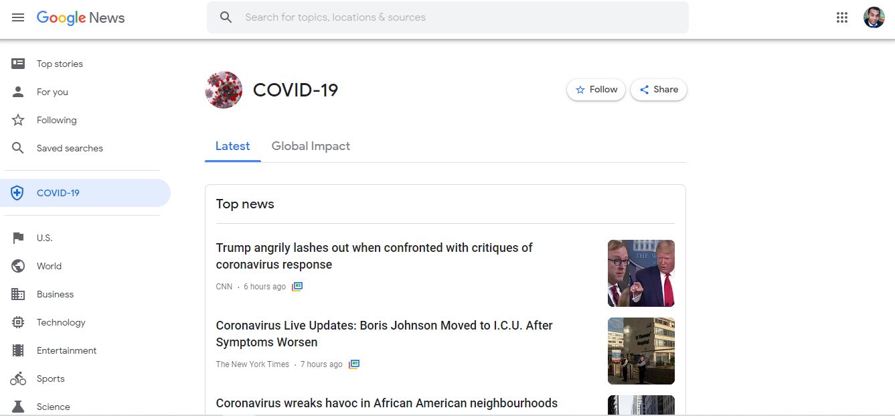The width and height of the screenshot is (895, 416).
Task: Open the hamburger main menu
Action: [x=18, y=17]
